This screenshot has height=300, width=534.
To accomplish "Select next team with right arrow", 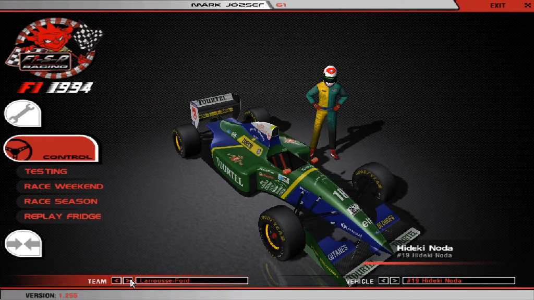I will [x=127, y=281].
